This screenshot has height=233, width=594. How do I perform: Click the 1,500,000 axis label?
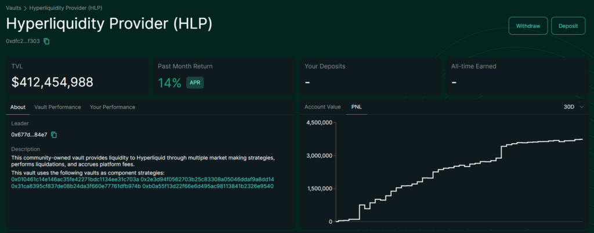click(318, 188)
